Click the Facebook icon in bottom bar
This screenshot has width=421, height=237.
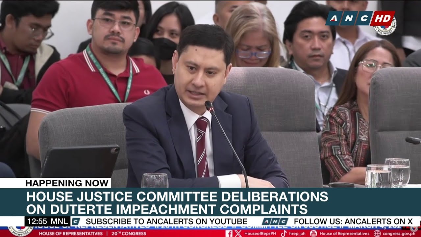pyautogui.click(x=229, y=233)
